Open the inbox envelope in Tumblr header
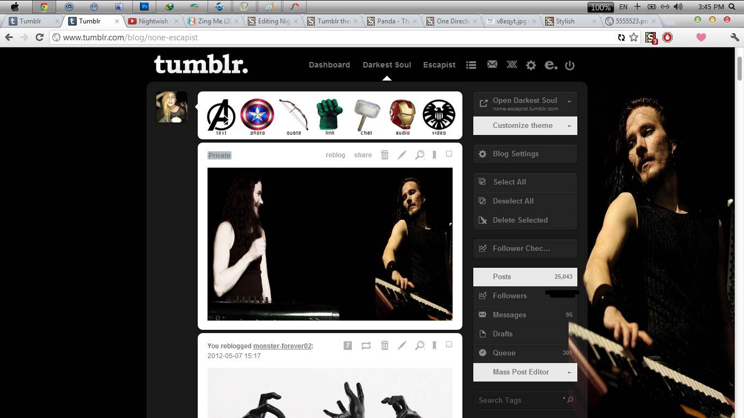 click(x=492, y=64)
